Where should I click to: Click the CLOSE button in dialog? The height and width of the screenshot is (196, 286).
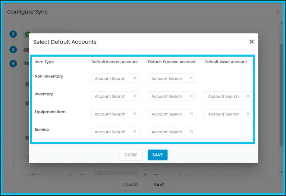pyautogui.click(x=131, y=155)
